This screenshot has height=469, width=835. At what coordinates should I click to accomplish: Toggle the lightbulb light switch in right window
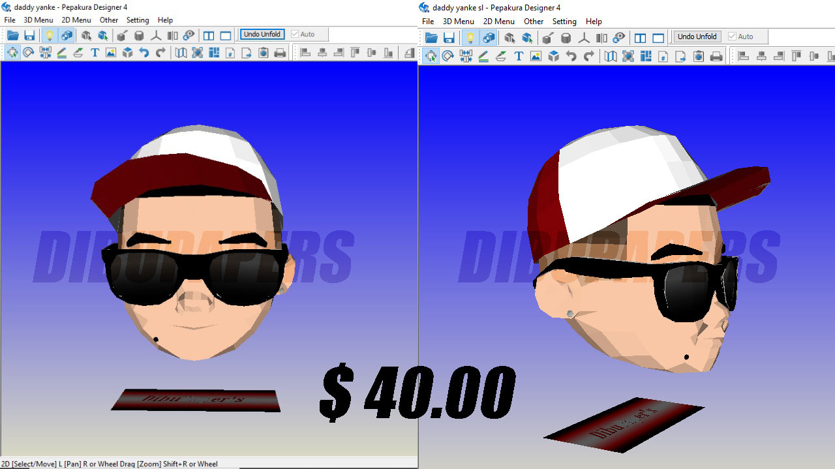point(470,38)
